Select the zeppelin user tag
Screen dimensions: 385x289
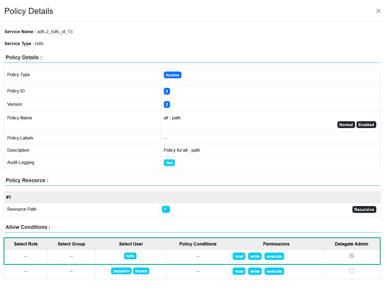(x=121, y=271)
